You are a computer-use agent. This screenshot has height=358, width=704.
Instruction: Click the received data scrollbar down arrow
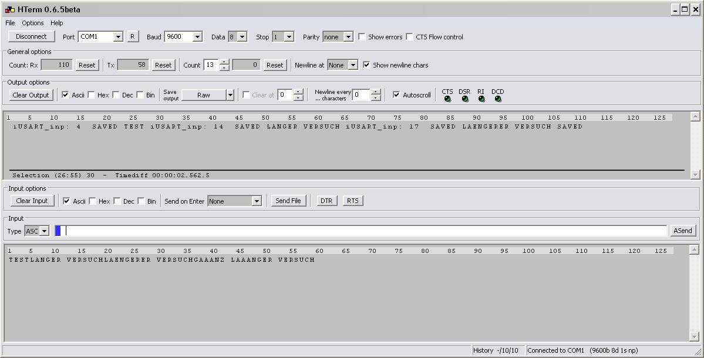coord(695,174)
